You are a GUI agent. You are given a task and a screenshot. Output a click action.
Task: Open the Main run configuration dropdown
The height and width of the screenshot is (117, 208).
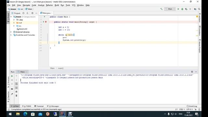pos(170,9)
